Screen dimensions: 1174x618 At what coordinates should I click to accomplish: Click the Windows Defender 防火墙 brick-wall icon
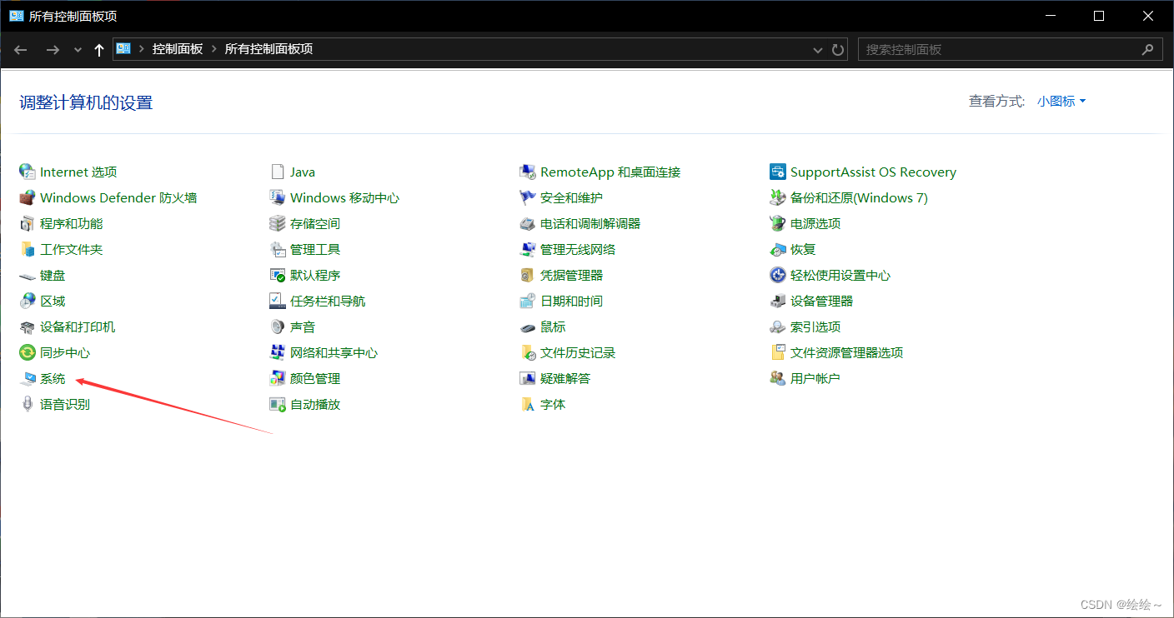click(x=27, y=197)
